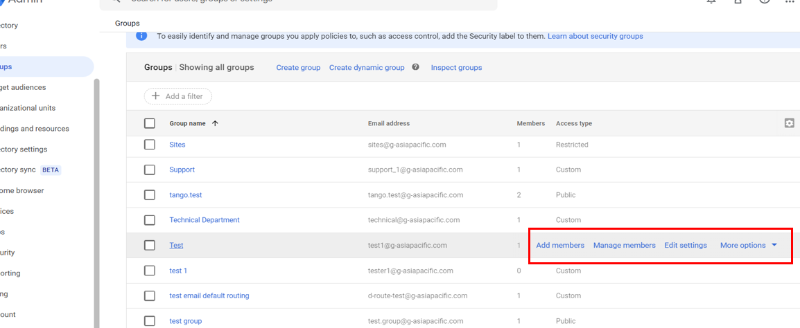This screenshot has height=328, width=800.
Task: Open the Test group link
Action: pyautogui.click(x=177, y=245)
